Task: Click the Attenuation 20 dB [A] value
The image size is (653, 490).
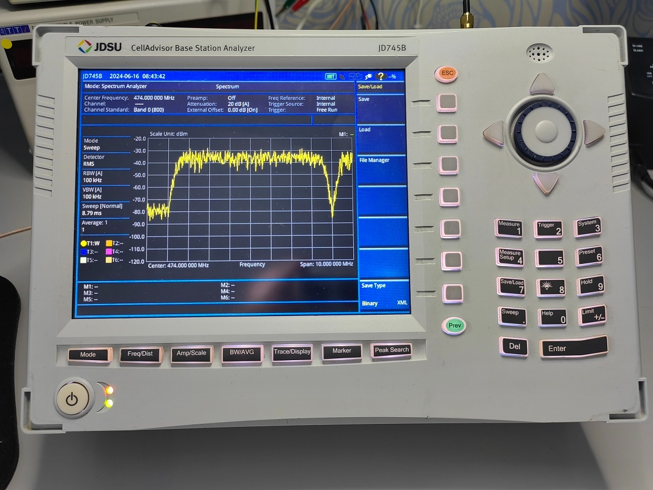Action: pos(238,104)
